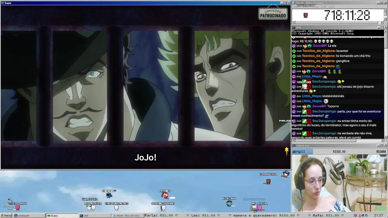
Task: Click chat window scrollbar down arrow
Action: point(386,137)
